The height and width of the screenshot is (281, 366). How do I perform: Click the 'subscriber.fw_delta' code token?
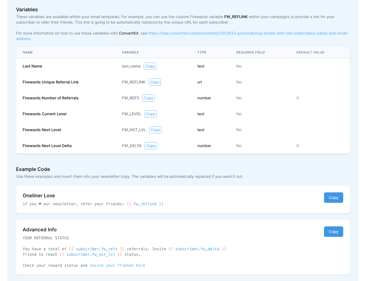click(x=197, y=249)
